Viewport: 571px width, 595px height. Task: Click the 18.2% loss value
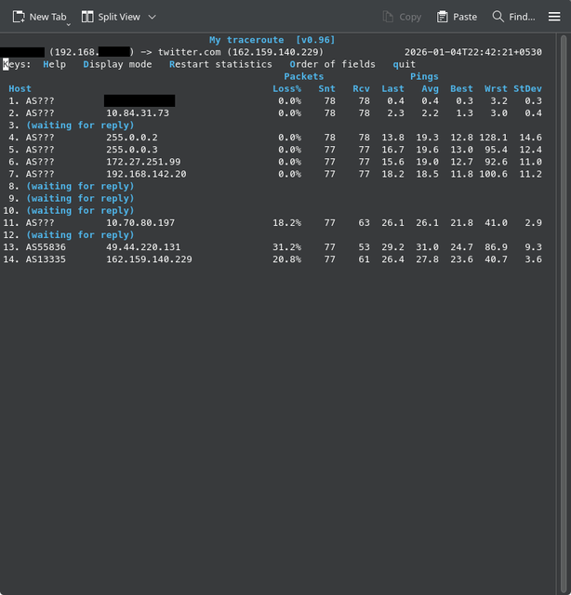pyautogui.click(x=287, y=223)
